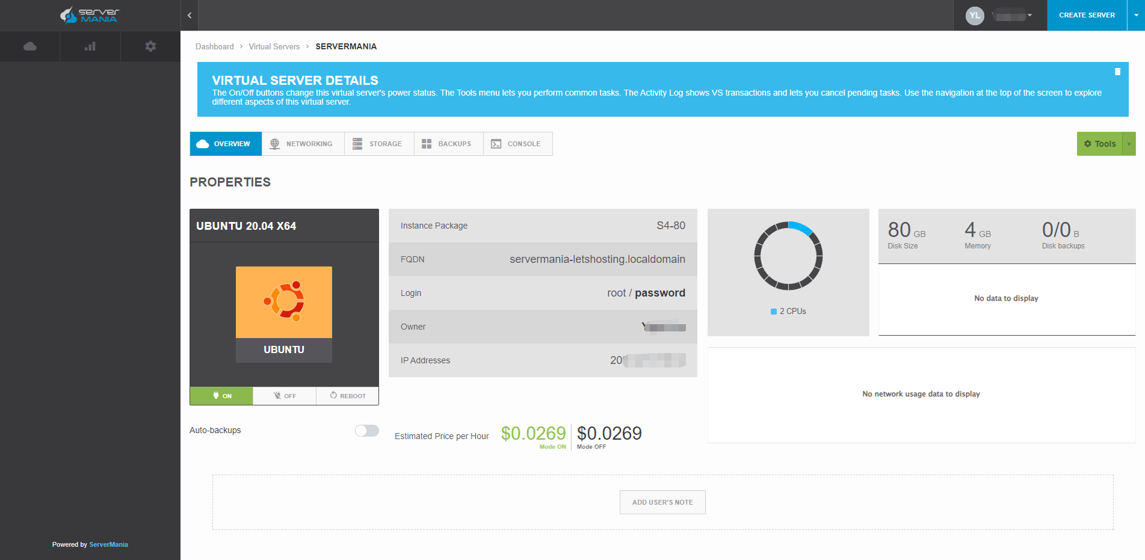Switch to the Overview tab

tap(226, 144)
